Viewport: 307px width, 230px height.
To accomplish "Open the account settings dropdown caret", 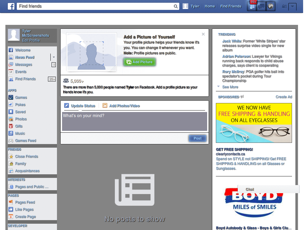I will [292, 6].
